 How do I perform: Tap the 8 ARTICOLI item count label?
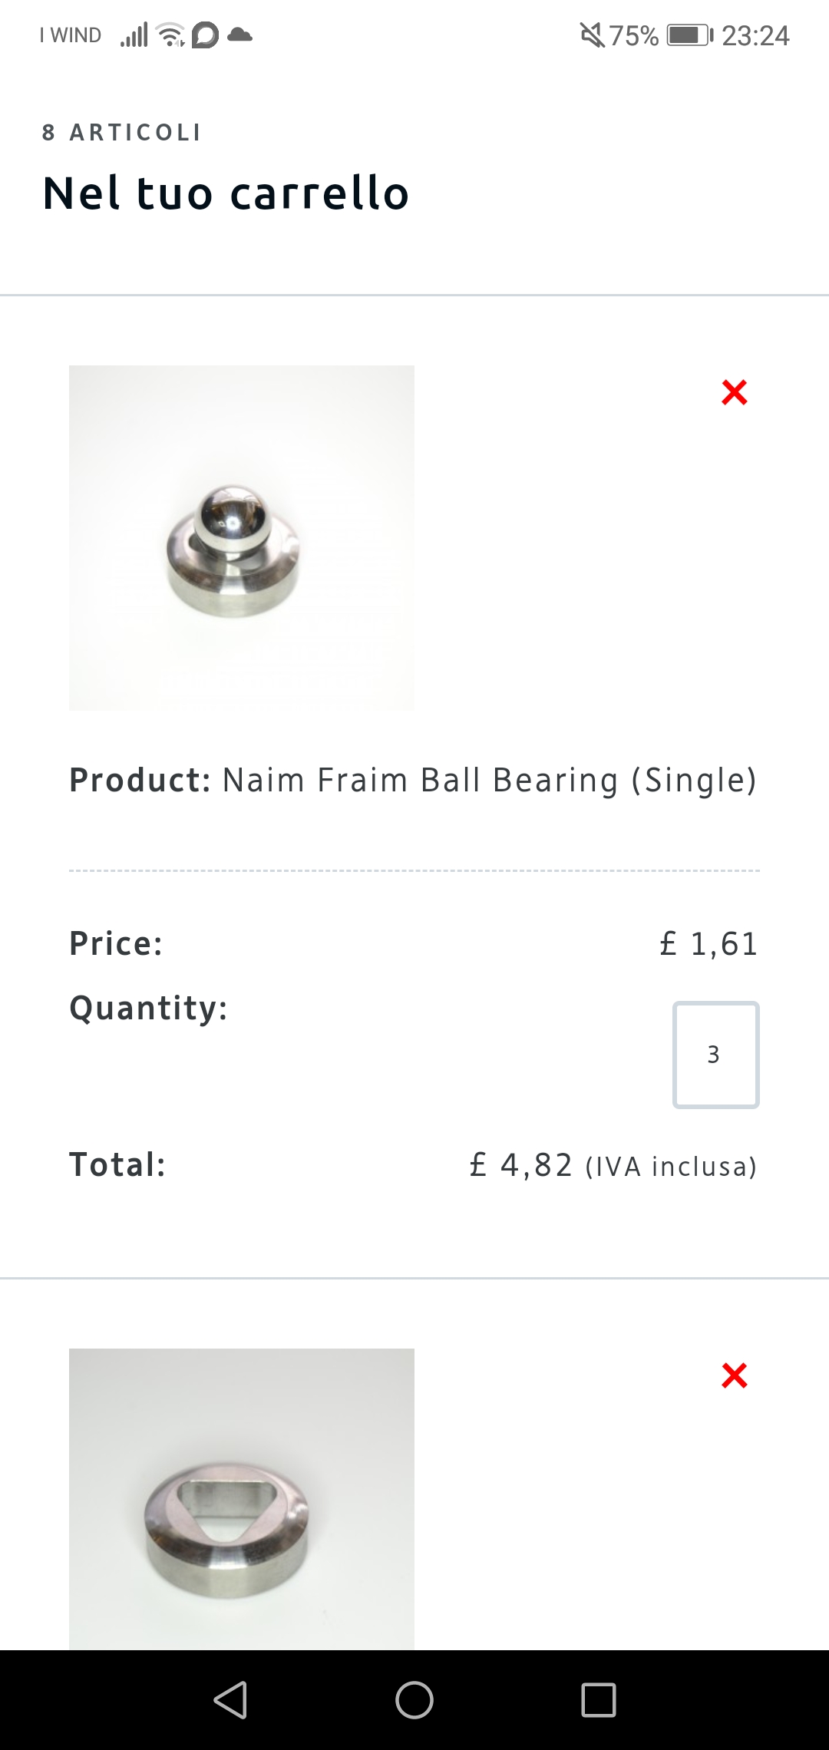coord(121,133)
